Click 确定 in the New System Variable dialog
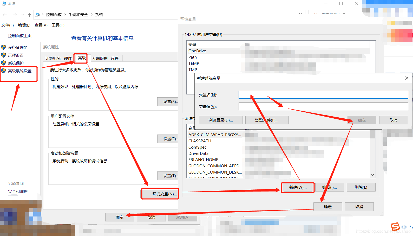The image size is (413, 236). (x=362, y=120)
